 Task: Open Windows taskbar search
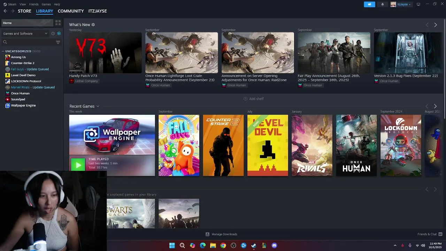[x=182, y=245]
